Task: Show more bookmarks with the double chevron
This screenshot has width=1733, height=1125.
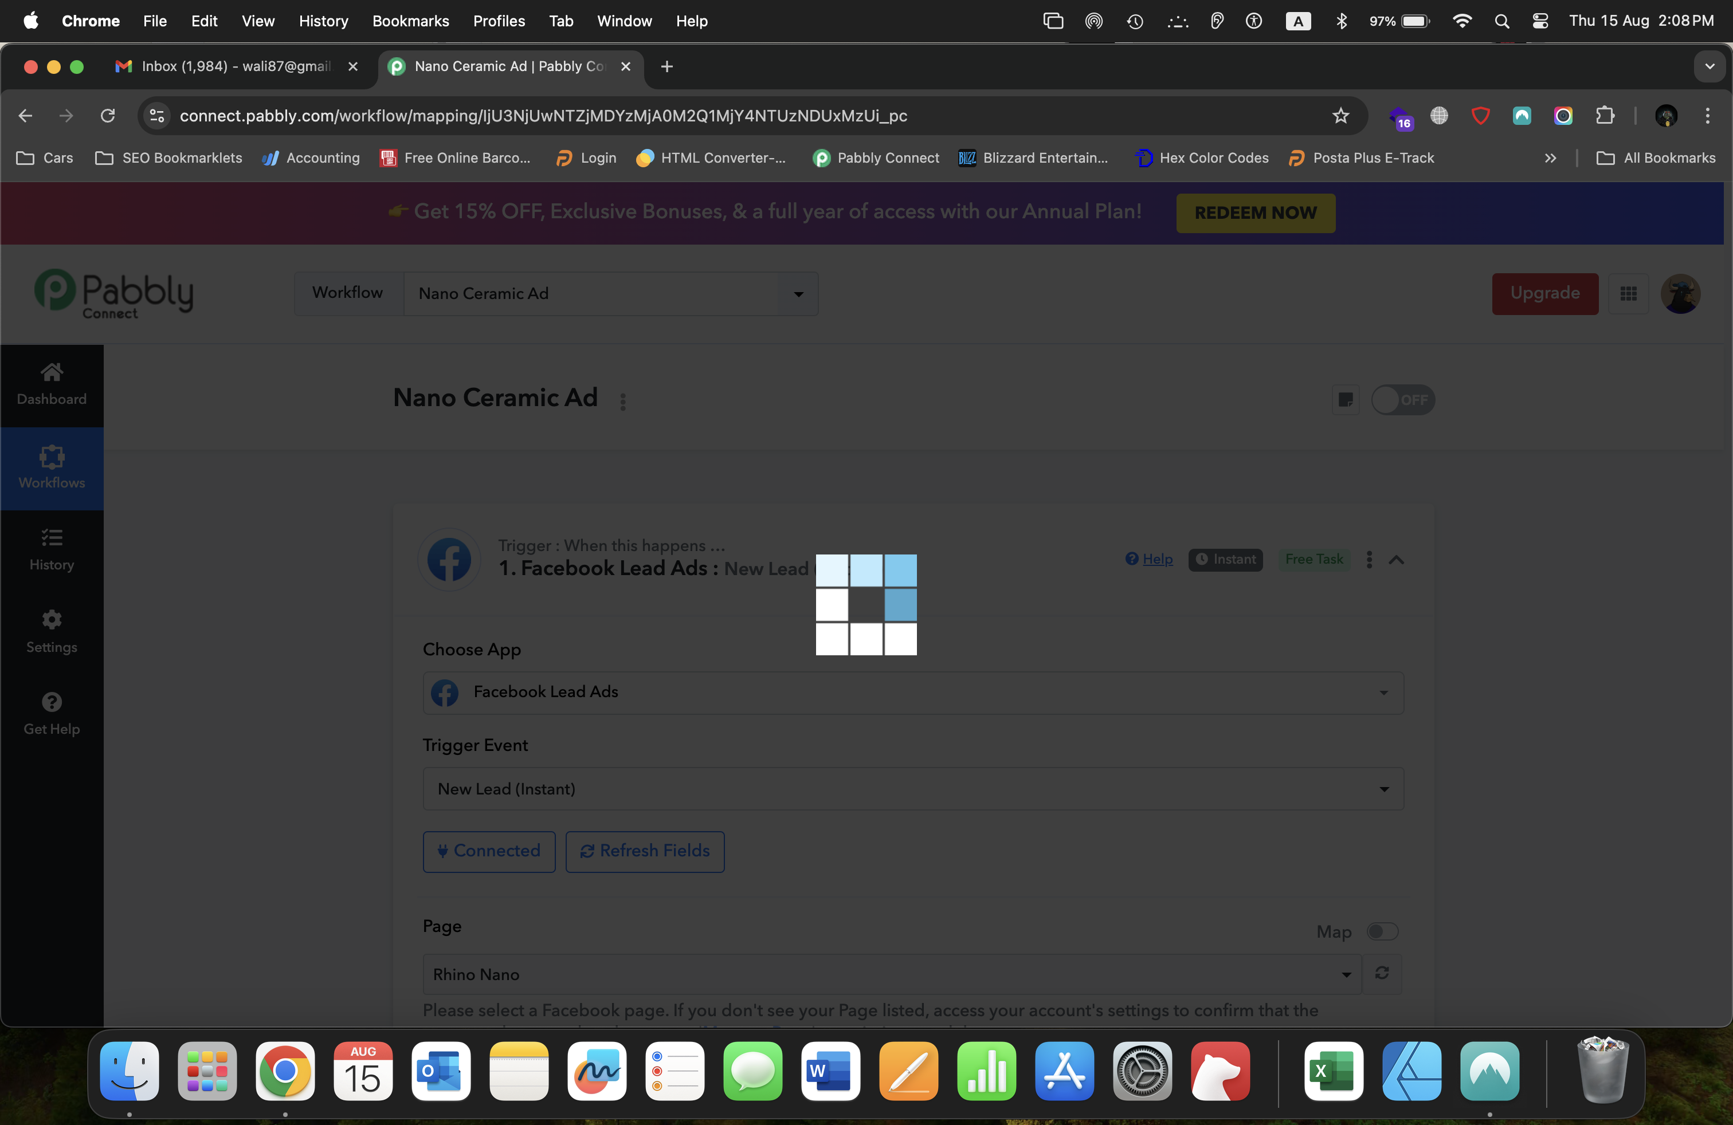Action: [x=1550, y=158]
